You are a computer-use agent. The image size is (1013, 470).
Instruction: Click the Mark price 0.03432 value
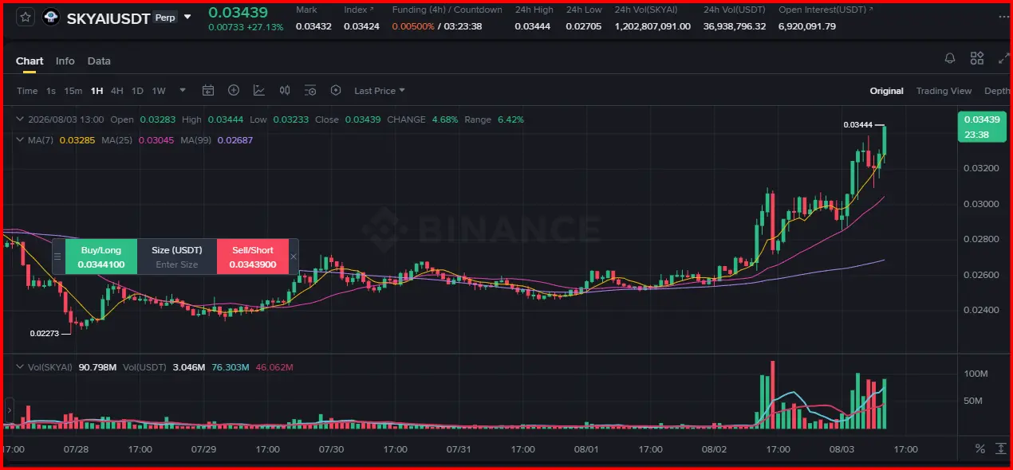pyautogui.click(x=313, y=26)
